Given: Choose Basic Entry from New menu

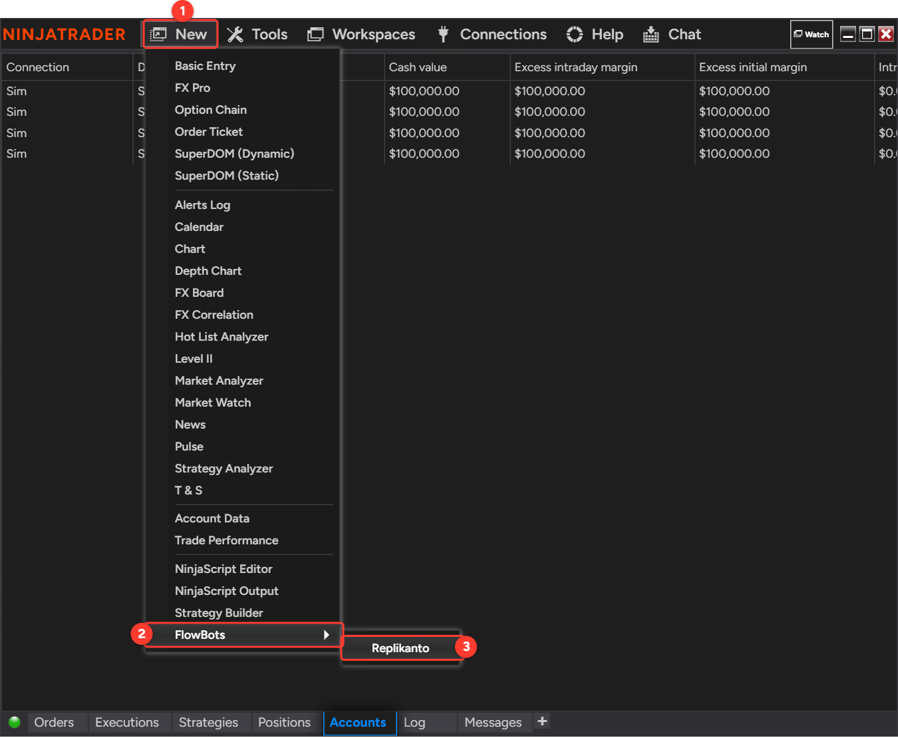Looking at the screenshot, I should click(x=205, y=66).
